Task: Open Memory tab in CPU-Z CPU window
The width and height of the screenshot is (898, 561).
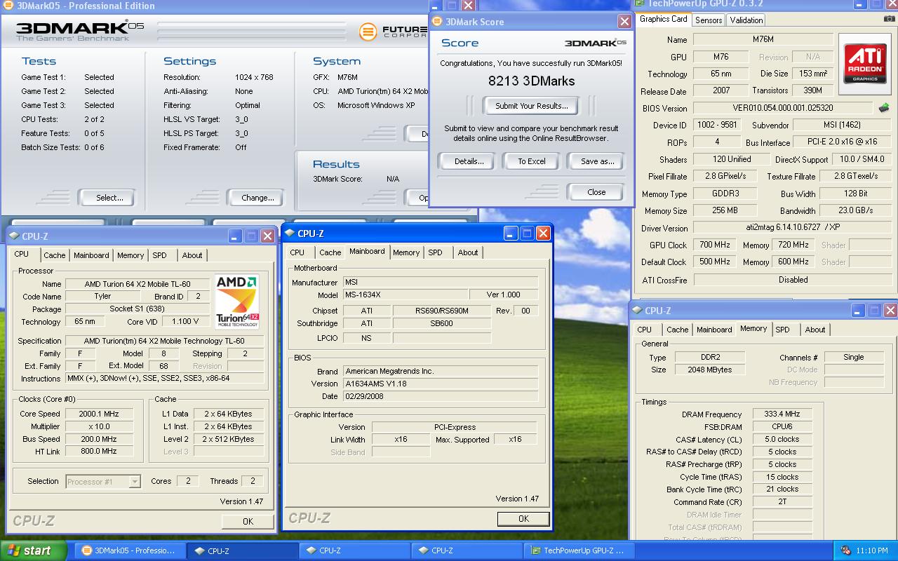Action: (130, 255)
